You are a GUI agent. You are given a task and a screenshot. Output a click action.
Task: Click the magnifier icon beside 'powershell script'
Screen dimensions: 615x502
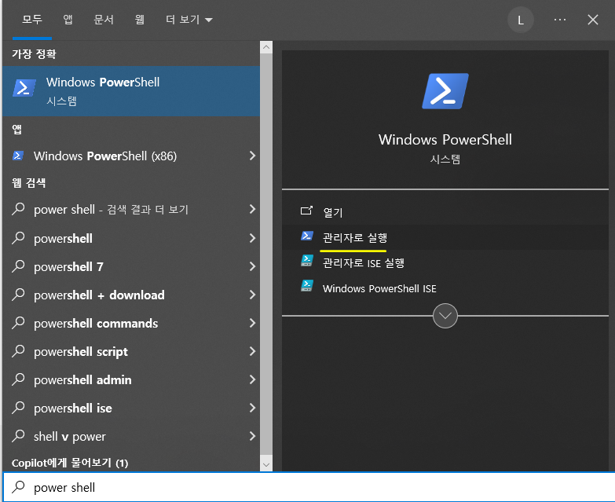[x=18, y=350]
